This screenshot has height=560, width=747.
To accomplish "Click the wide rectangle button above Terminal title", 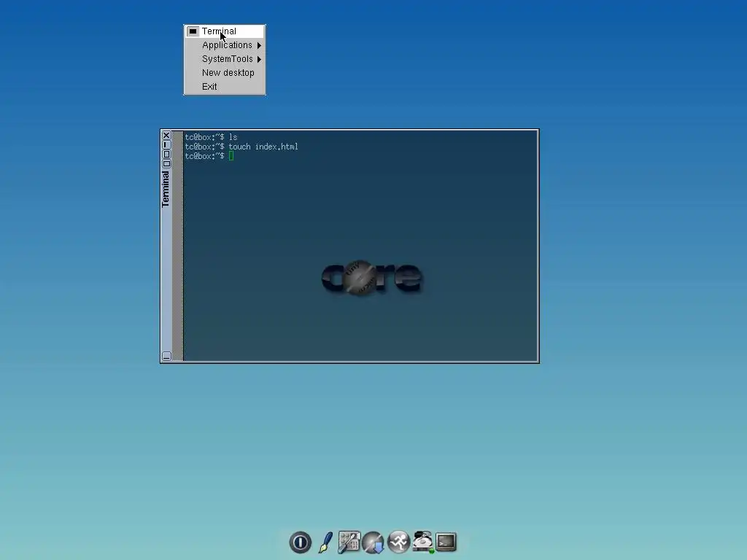I will [166, 164].
